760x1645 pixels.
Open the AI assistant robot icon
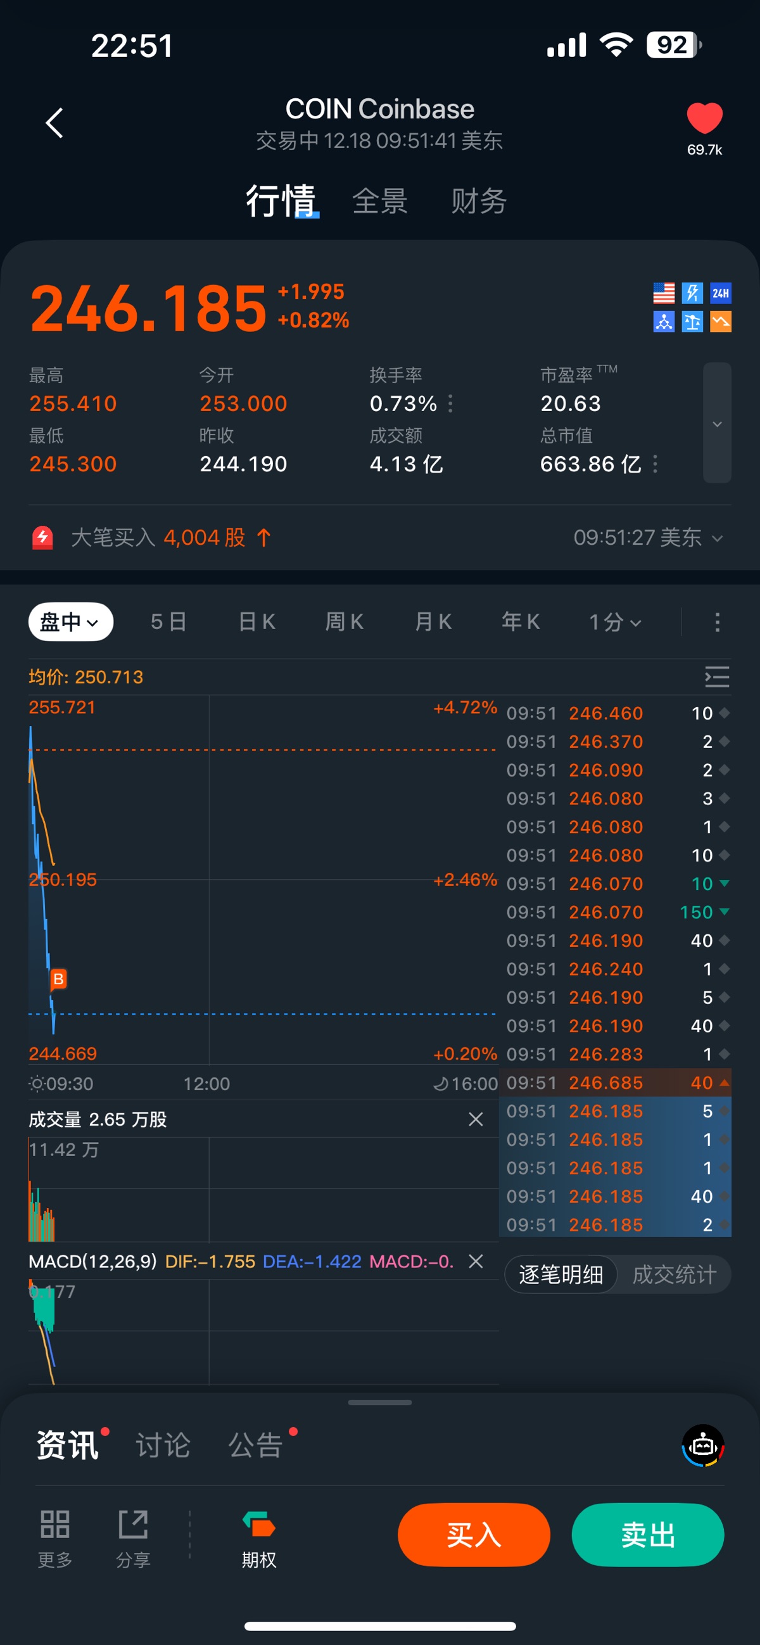click(x=702, y=1445)
